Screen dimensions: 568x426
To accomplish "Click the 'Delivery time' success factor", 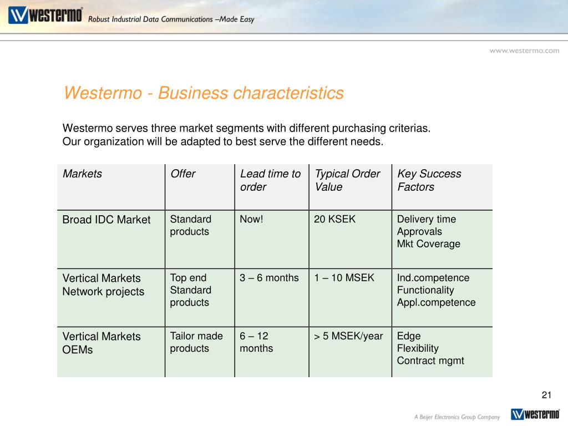I will coord(427,219).
